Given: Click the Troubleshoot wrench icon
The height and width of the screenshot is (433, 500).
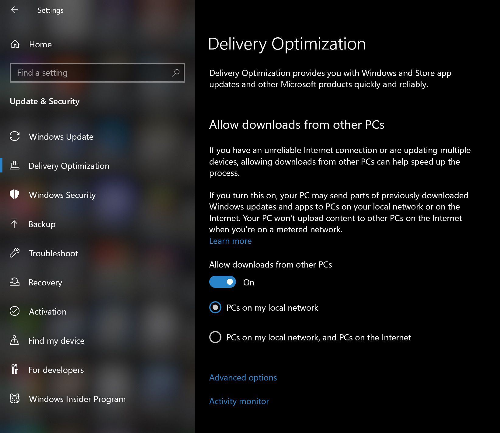Looking at the screenshot, I should pyautogui.click(x=15, y=253).
